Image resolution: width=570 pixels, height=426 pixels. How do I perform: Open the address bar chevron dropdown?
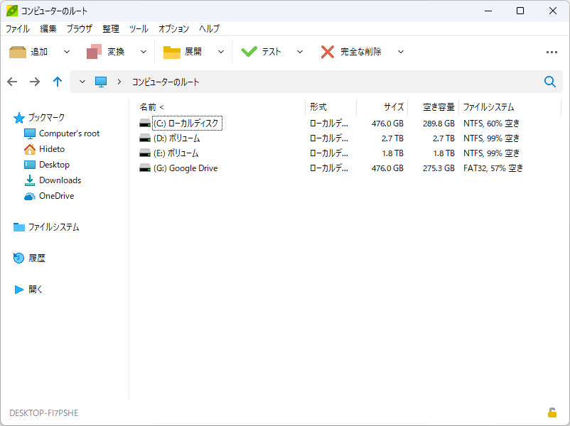point(82,82)
